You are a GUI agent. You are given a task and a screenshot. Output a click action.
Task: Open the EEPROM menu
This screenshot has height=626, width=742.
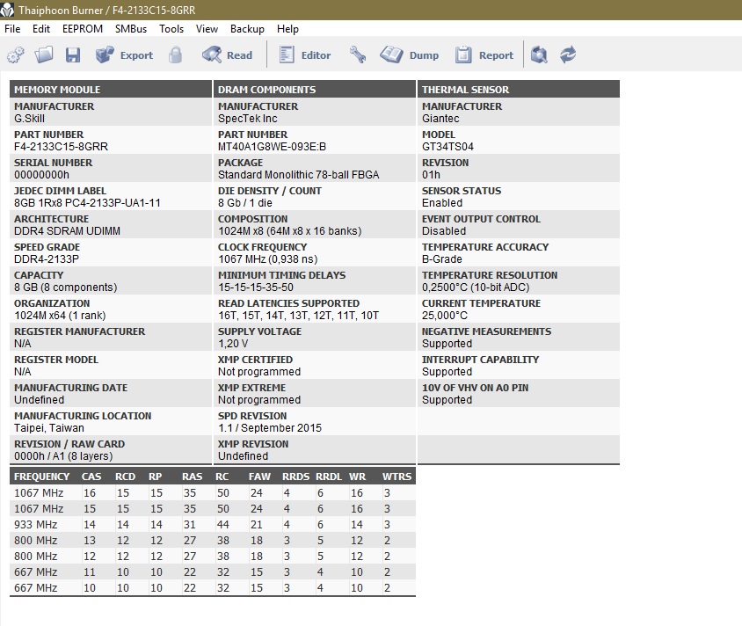pyautogui.click(x=83, y=29)
